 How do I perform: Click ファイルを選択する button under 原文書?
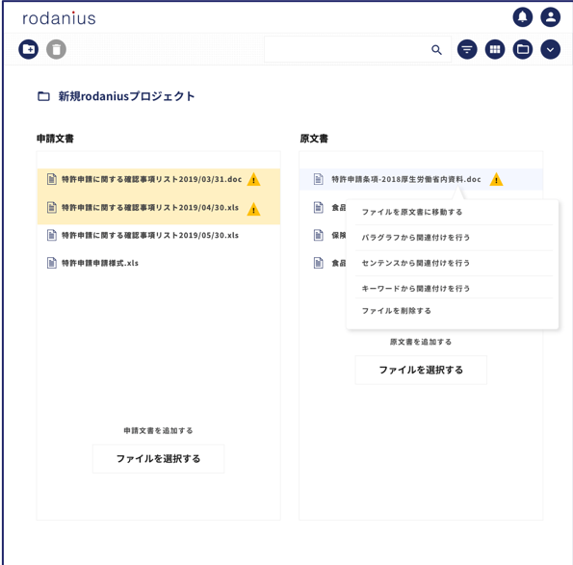pyautogui.click(x=421, y=370)
